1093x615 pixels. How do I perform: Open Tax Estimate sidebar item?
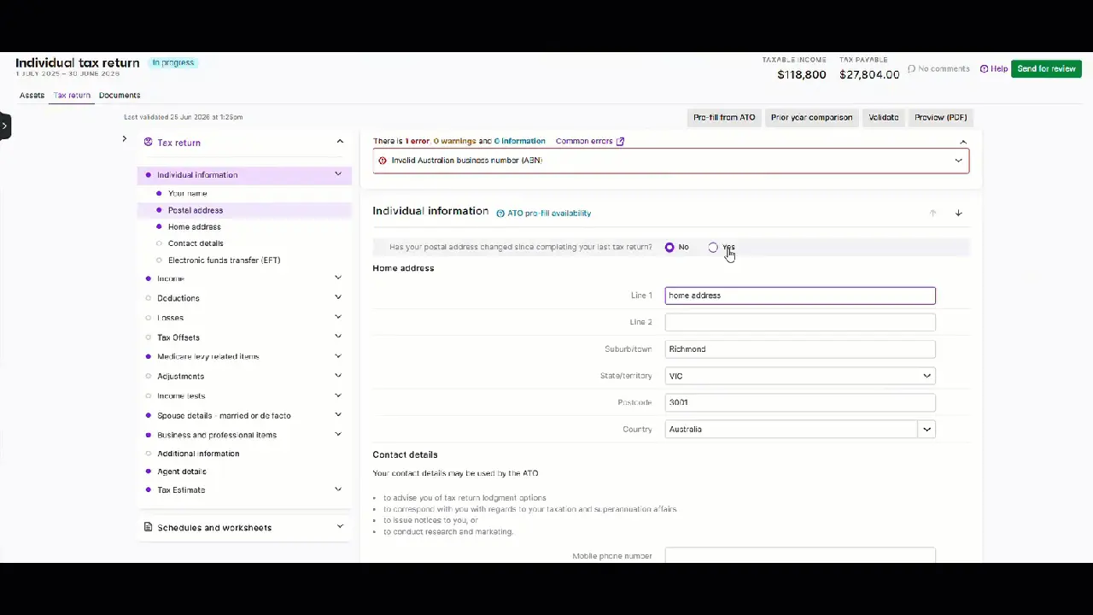pyautogui.click(x=181, y=490)
